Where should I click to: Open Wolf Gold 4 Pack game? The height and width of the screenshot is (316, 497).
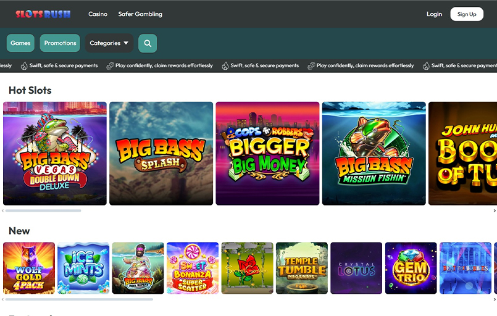pyautogui.click(x=29, y=268)
